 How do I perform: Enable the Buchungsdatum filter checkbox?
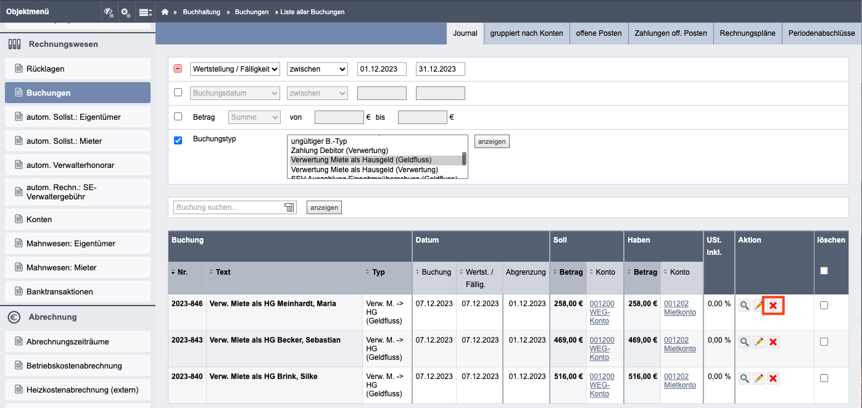tap(178, 93)
